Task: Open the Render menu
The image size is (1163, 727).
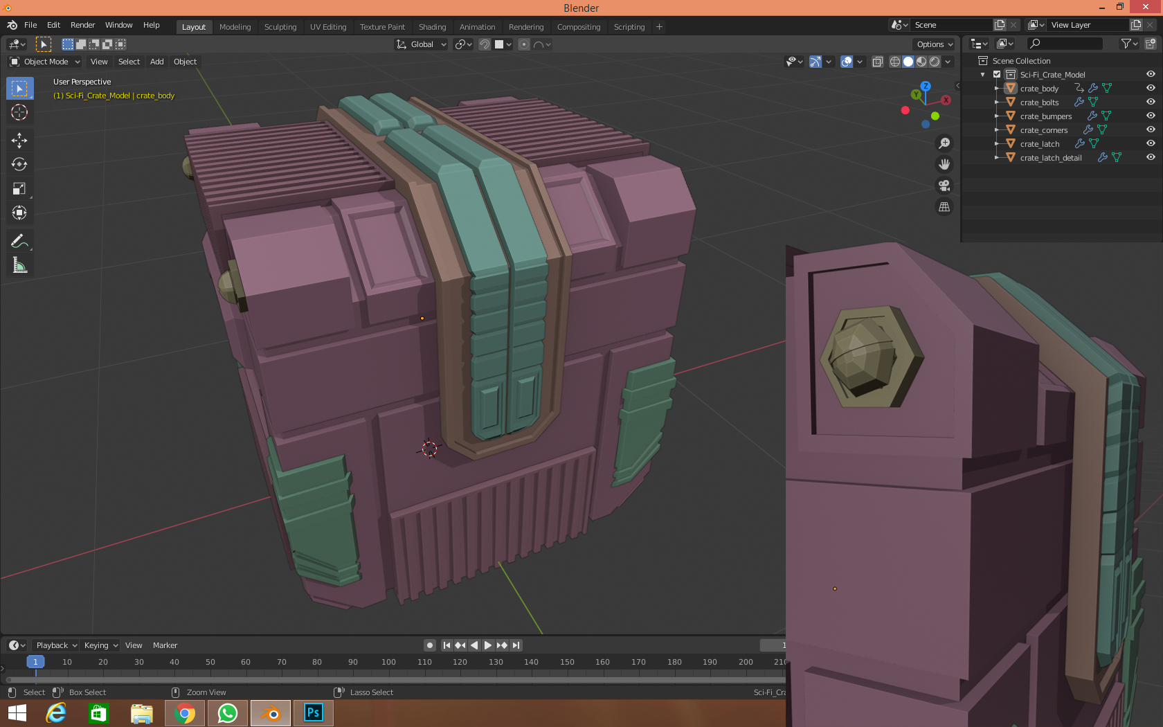Action: 82,25
